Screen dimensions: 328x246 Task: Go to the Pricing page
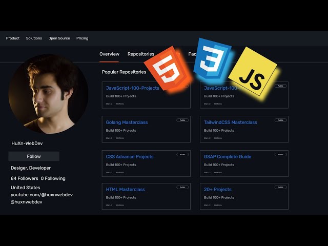(x=82, y=38)
